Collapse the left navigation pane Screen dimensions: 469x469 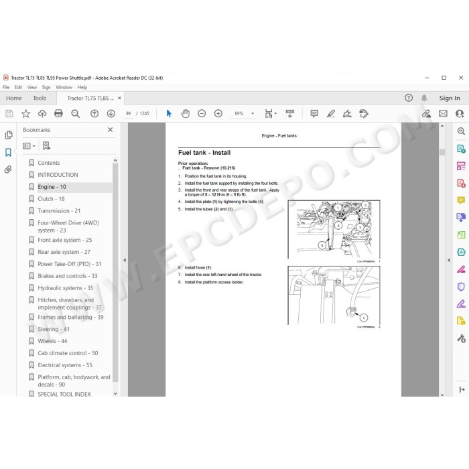[x=125, y=260]
